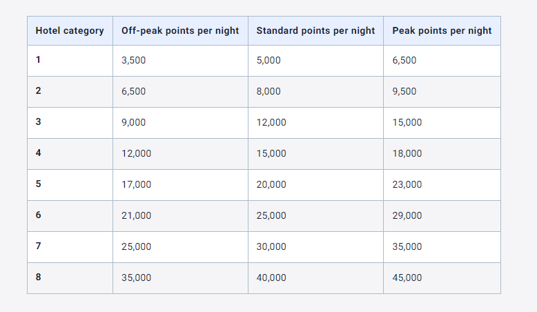Select hotel category 5 row label
Image resolution: width=537 pixels, height=312 pixels.
(x=39, y=184)
